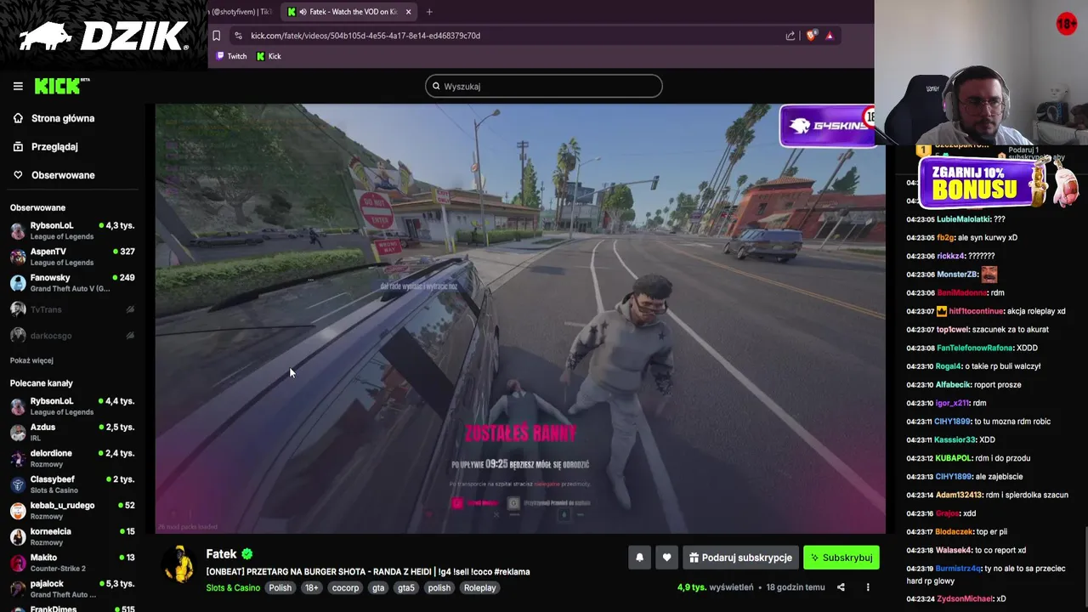Image resolution: width=1088 pixels, height=612 pixels.
Task: Click the emote image in MonsterZB's message
Action: 989,275
